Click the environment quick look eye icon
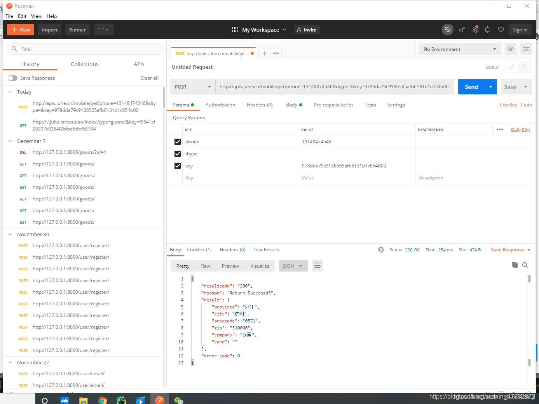Viewport: 539px width, 404px height. click(x=511, y=49)
